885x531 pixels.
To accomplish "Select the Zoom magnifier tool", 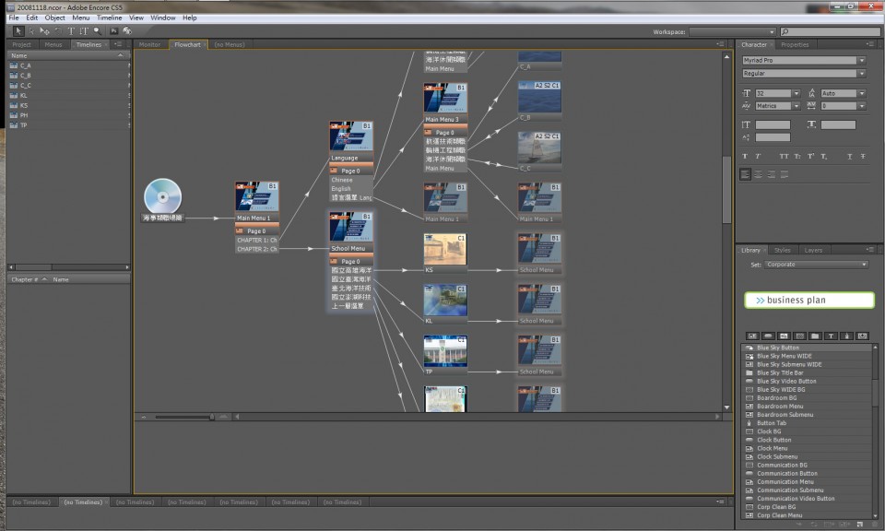I will pos(96,30).
